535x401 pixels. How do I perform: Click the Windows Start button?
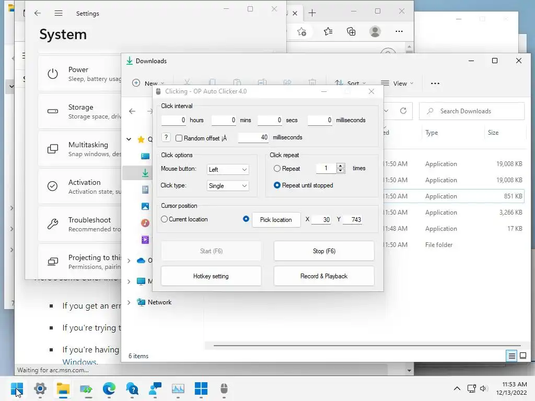[17, 388]
